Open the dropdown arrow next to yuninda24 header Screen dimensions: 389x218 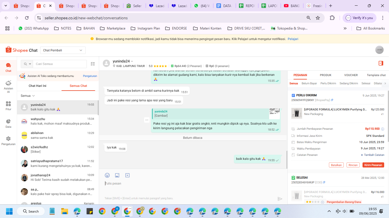[x=132, y=61]
